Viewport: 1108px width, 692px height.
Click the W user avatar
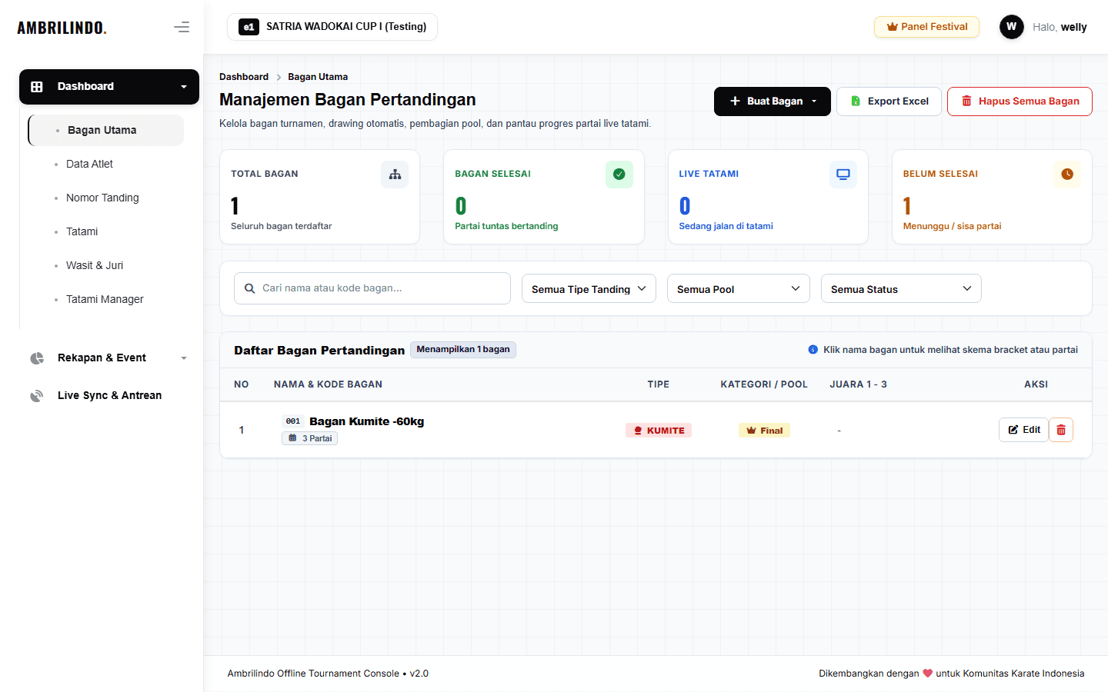(x=1011, y=27)
